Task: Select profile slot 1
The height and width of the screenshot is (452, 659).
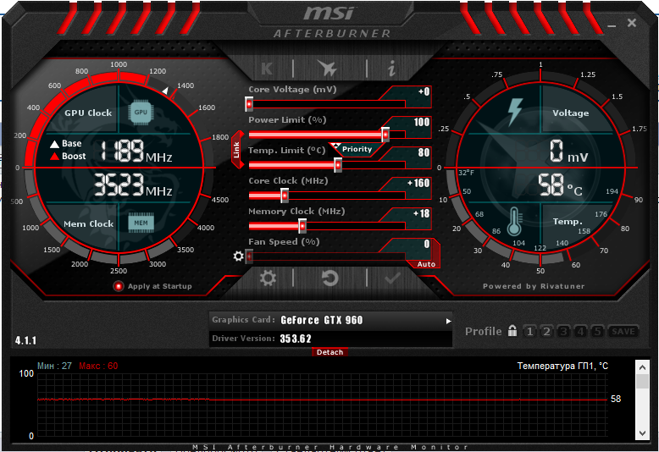Action: click(529, 331)
